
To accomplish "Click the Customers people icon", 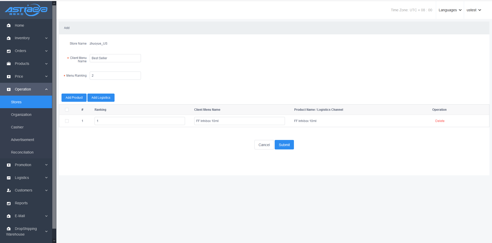I will pos(9,190).
